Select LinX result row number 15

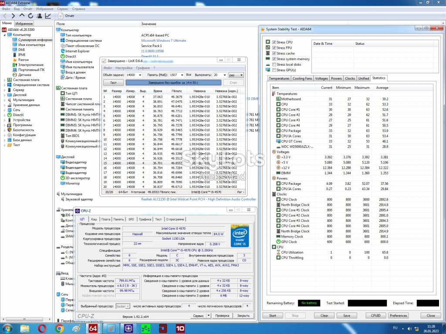pyautogui.click(x=173, y=164)
